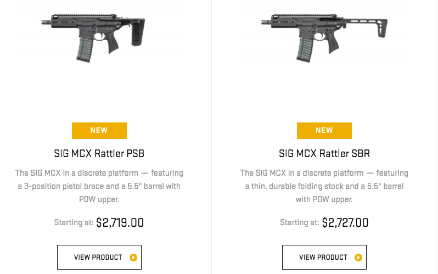This screenshot has height=274, width=438.
Task: Open the SIG MCX Rattler SBR title link
Action: click(x=324, y=153)
